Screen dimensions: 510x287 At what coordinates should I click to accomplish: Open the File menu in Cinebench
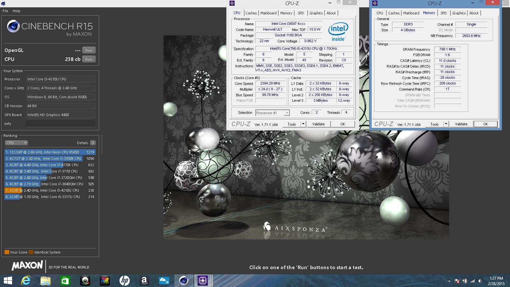[5, 11]
